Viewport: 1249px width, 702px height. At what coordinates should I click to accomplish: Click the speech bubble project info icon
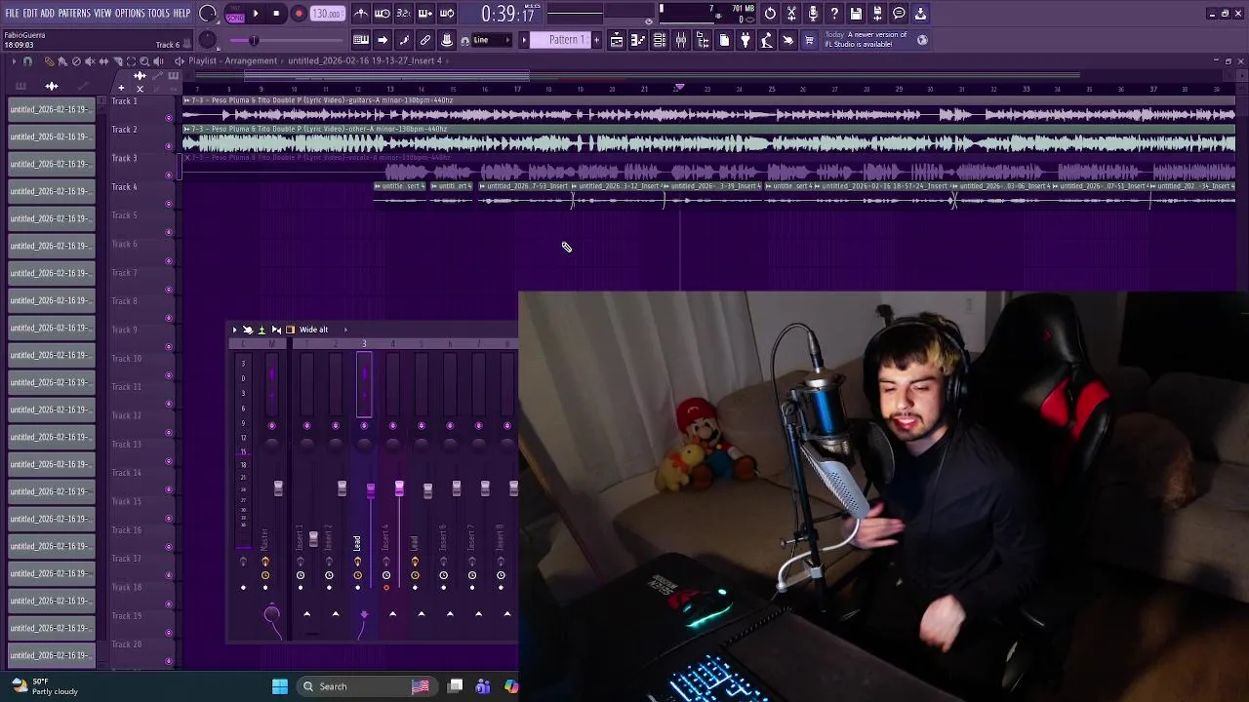coord(899,14)
